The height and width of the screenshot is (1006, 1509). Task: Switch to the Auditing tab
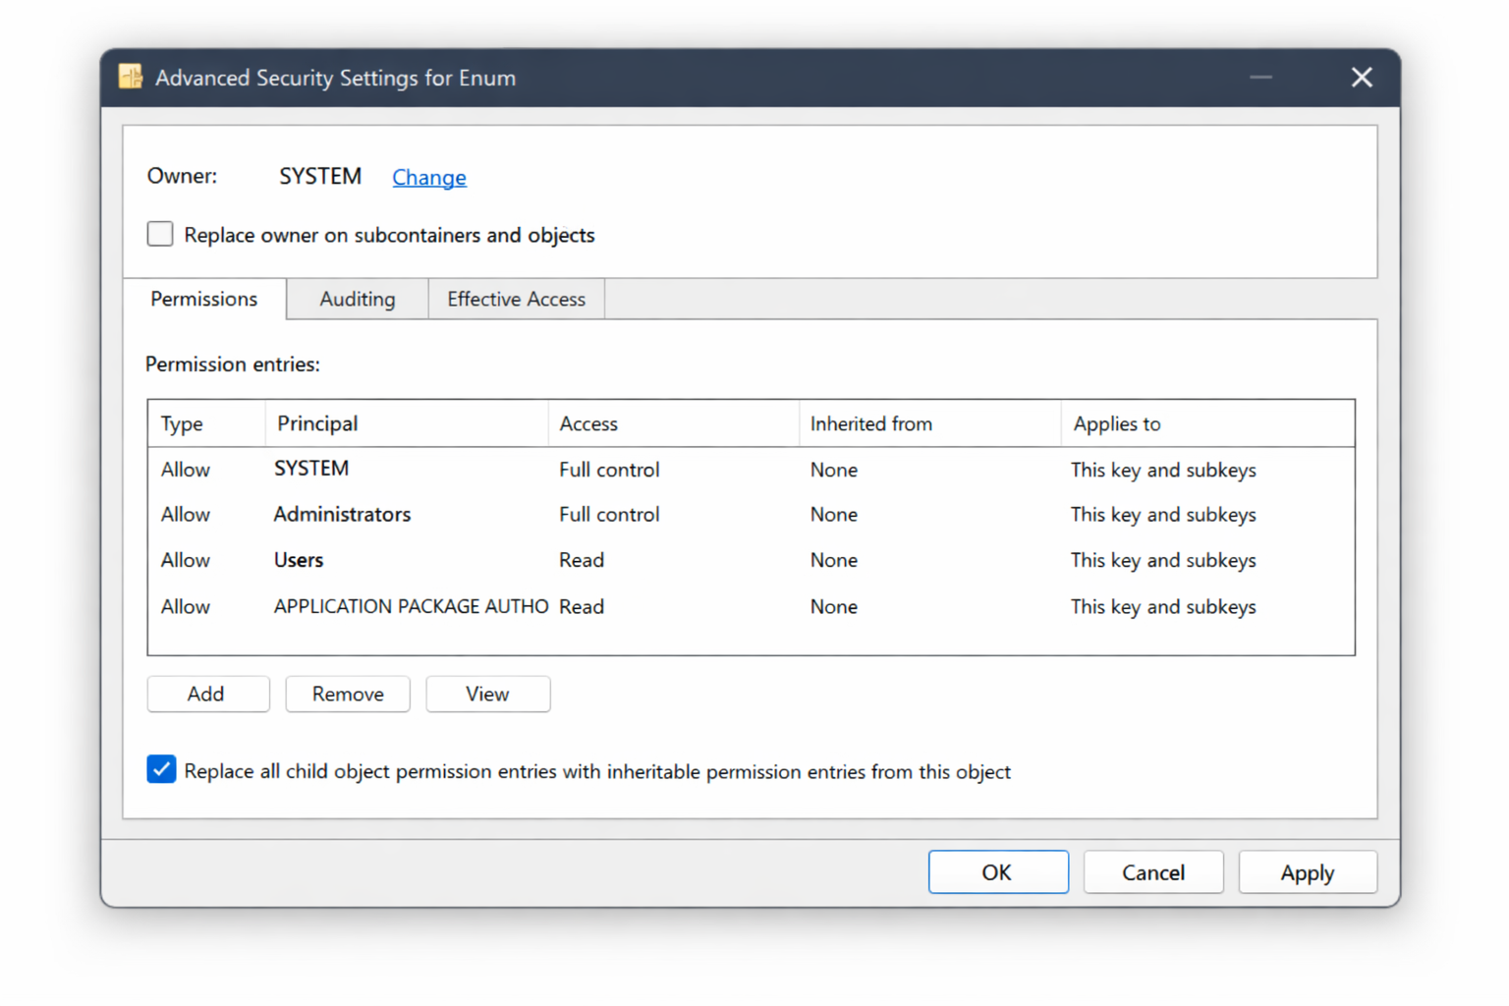(356, 299)
